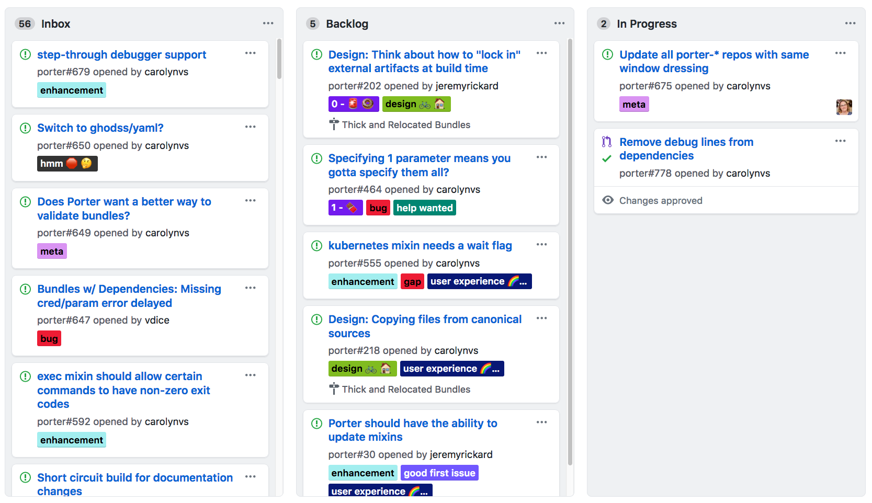Open the Backlog column options menu
872x503 pixels.
pos(559,24)
